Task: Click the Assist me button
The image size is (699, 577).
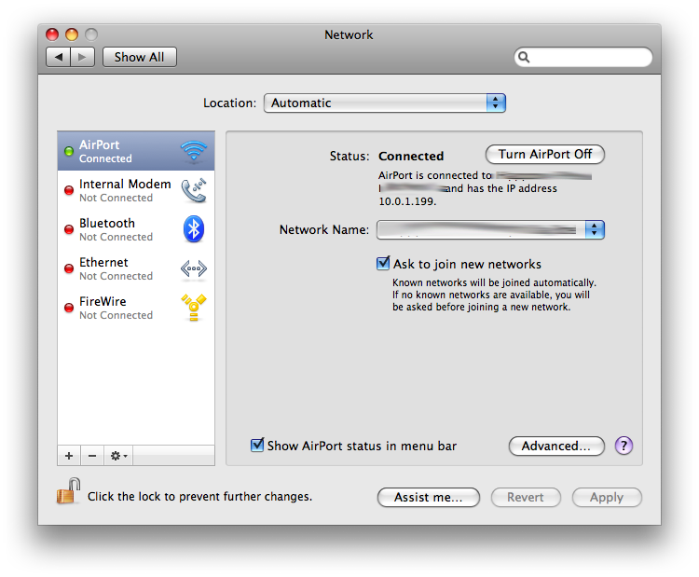Action: tap(429, 497)
